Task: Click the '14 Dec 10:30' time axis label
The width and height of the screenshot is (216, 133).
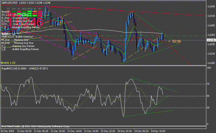Action: [x=158, y=131]
